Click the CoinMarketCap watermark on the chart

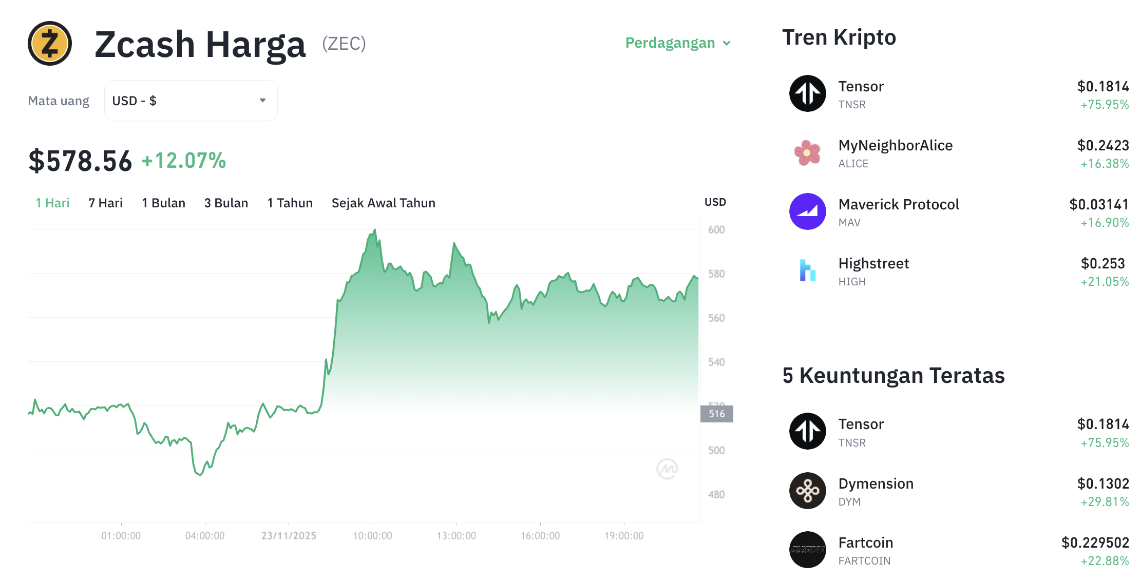668,468
